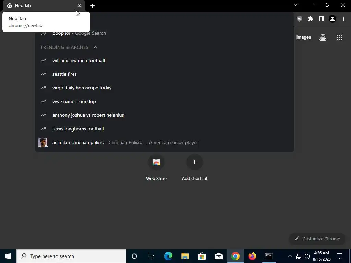Collapse the Trending Searches section

[95, 47]
